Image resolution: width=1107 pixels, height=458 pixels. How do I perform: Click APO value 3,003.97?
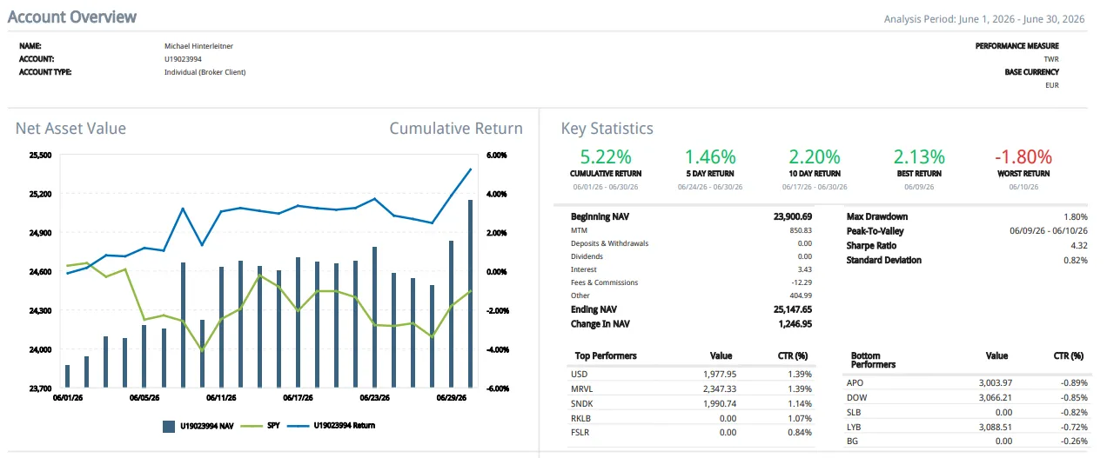pos(995,382)
